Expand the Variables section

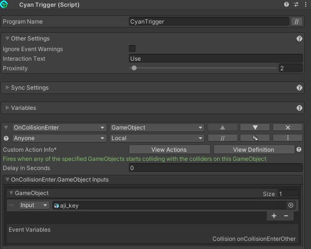[x=7, y=108]
